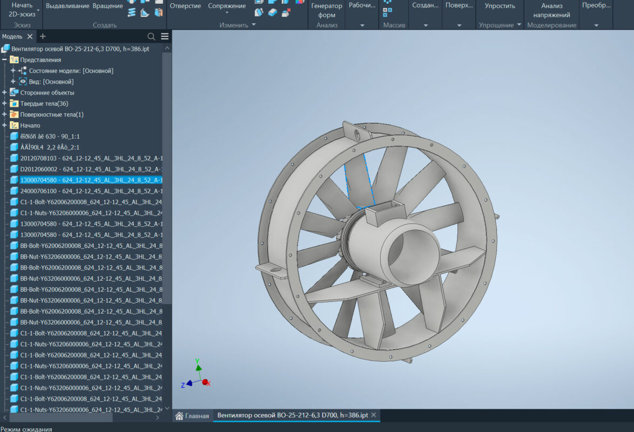Screen dimensions: 634x432
Task: Open the Model browser hamburger menu
Action: 165,37
